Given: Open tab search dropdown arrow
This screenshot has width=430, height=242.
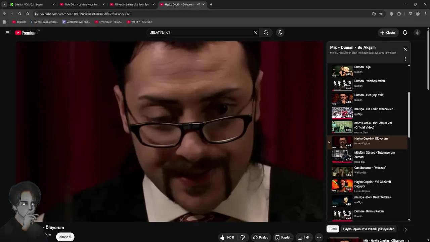Looking at the screenshot, I should tap(4, 4).
